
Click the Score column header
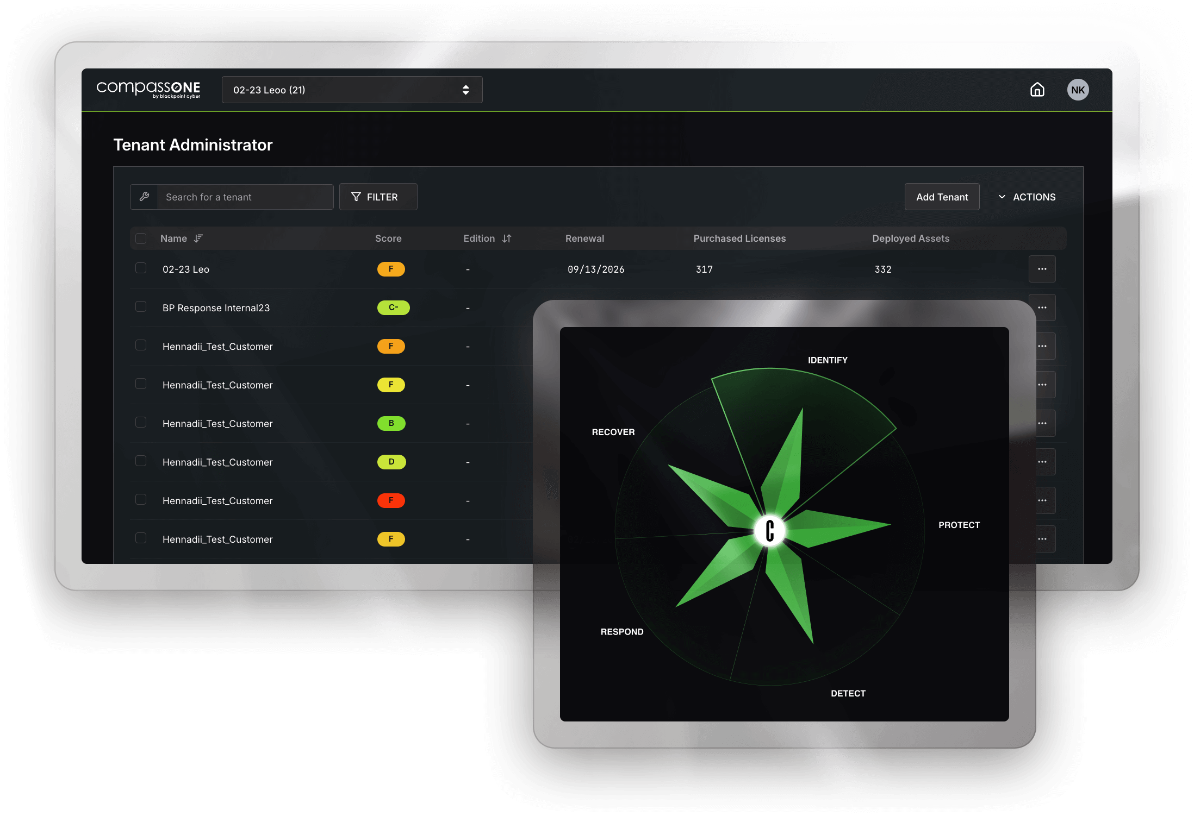(x=388, y=238)
